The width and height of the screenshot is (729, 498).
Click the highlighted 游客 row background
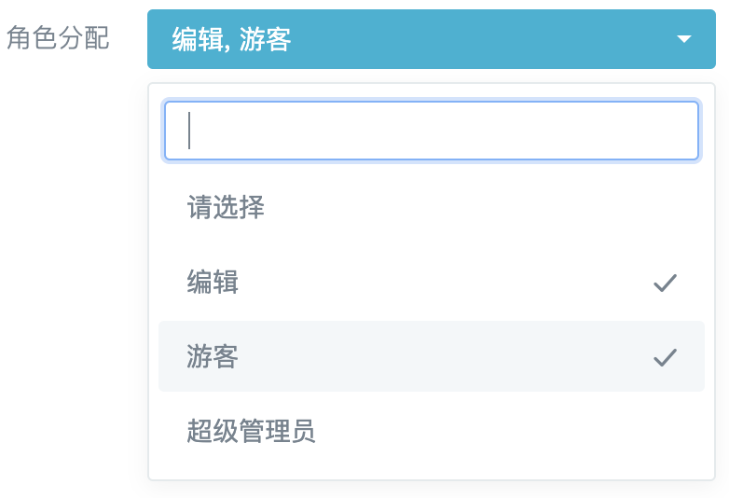[x=432, y=356]
